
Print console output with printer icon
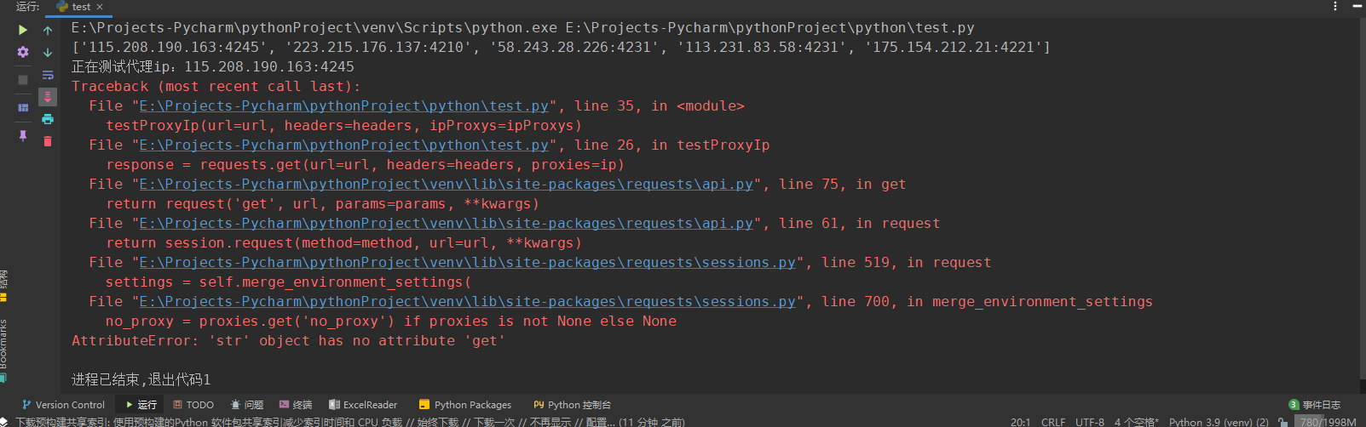point(48,119)
